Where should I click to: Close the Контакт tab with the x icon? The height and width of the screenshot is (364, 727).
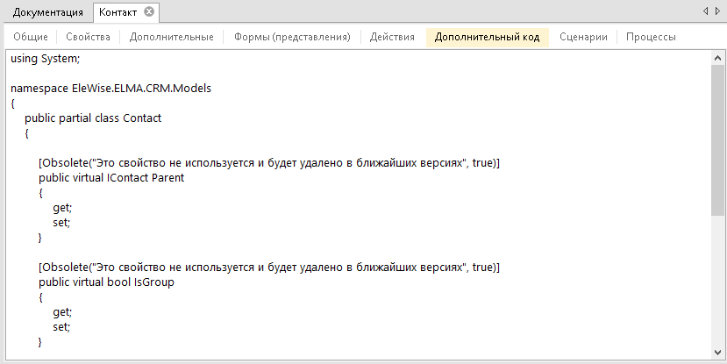(x=149, y=12)
